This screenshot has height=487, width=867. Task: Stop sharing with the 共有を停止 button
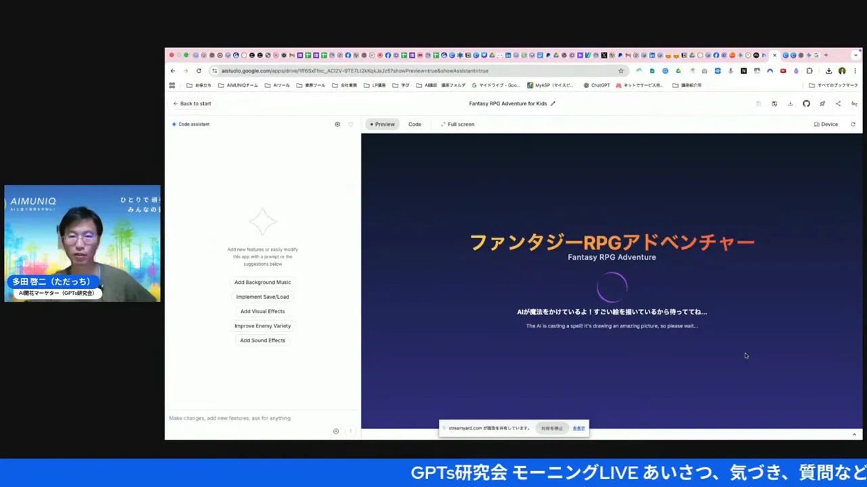click(552, 428)
